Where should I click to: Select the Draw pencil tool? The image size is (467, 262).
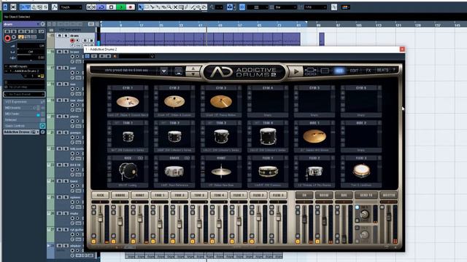[187, 7]
